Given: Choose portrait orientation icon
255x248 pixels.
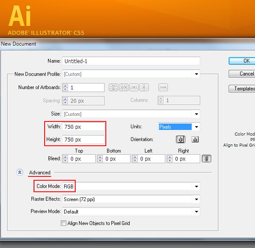Looking at the screenshot, I should click(x=181, y=139).
